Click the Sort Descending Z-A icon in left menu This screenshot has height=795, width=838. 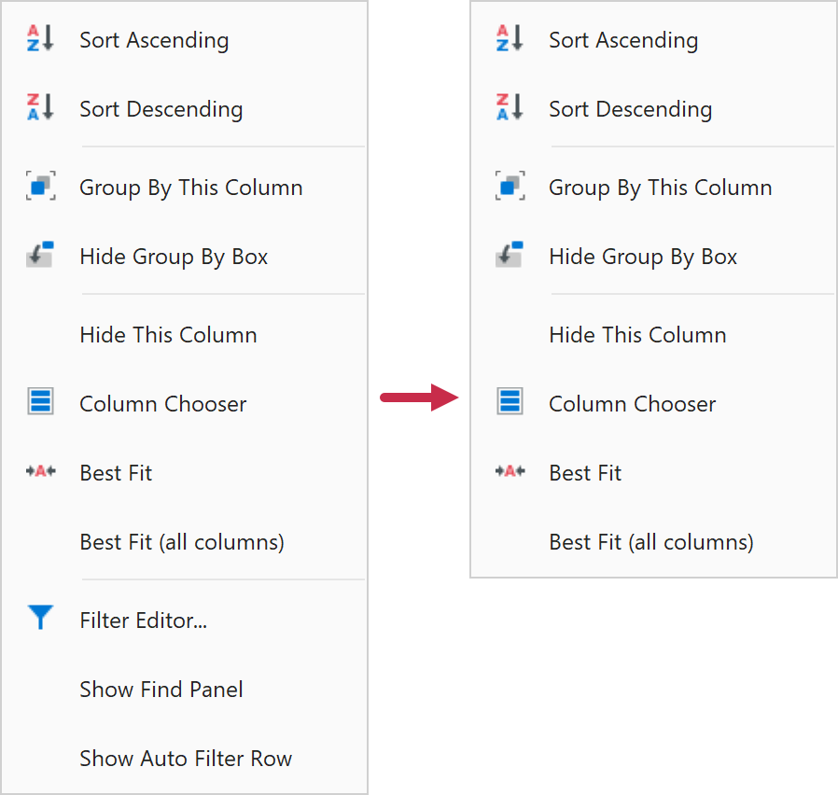40,108
